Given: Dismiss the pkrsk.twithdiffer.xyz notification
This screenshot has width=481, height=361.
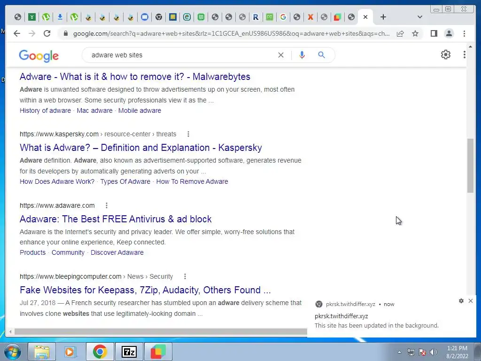Looking at the screenshot, I should [471, 301].
